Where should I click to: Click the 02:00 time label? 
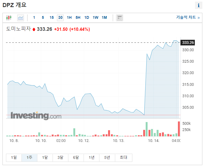pos(61,141)
